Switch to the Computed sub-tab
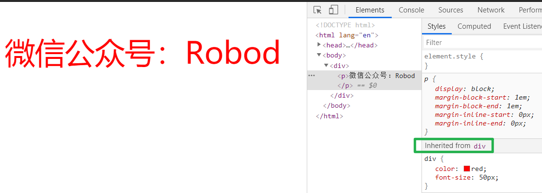542x193 pixels. 474,26
